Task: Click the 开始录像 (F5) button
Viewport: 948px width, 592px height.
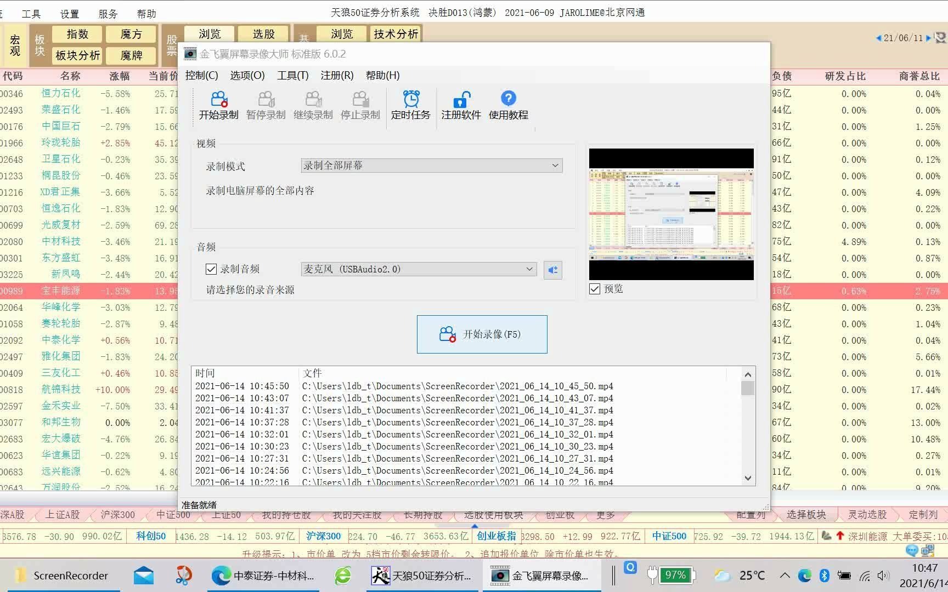Action: click(x=482, y=334)
